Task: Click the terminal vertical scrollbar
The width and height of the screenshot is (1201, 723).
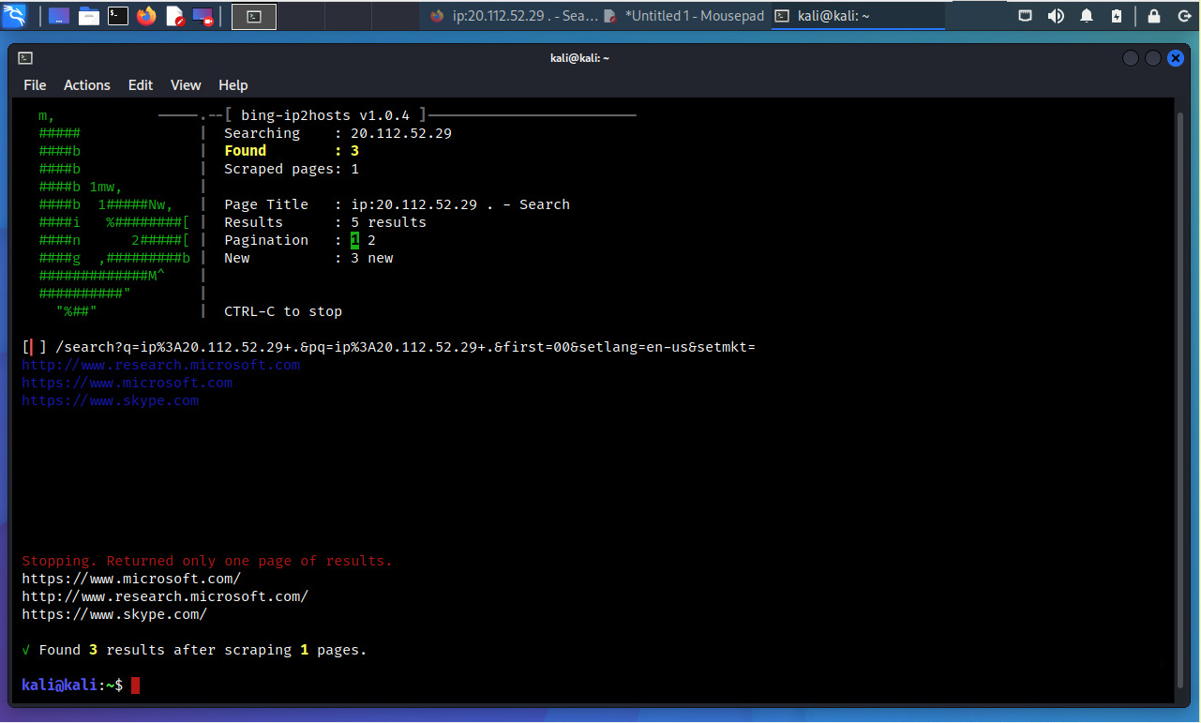Action: tap(1184, 375)
